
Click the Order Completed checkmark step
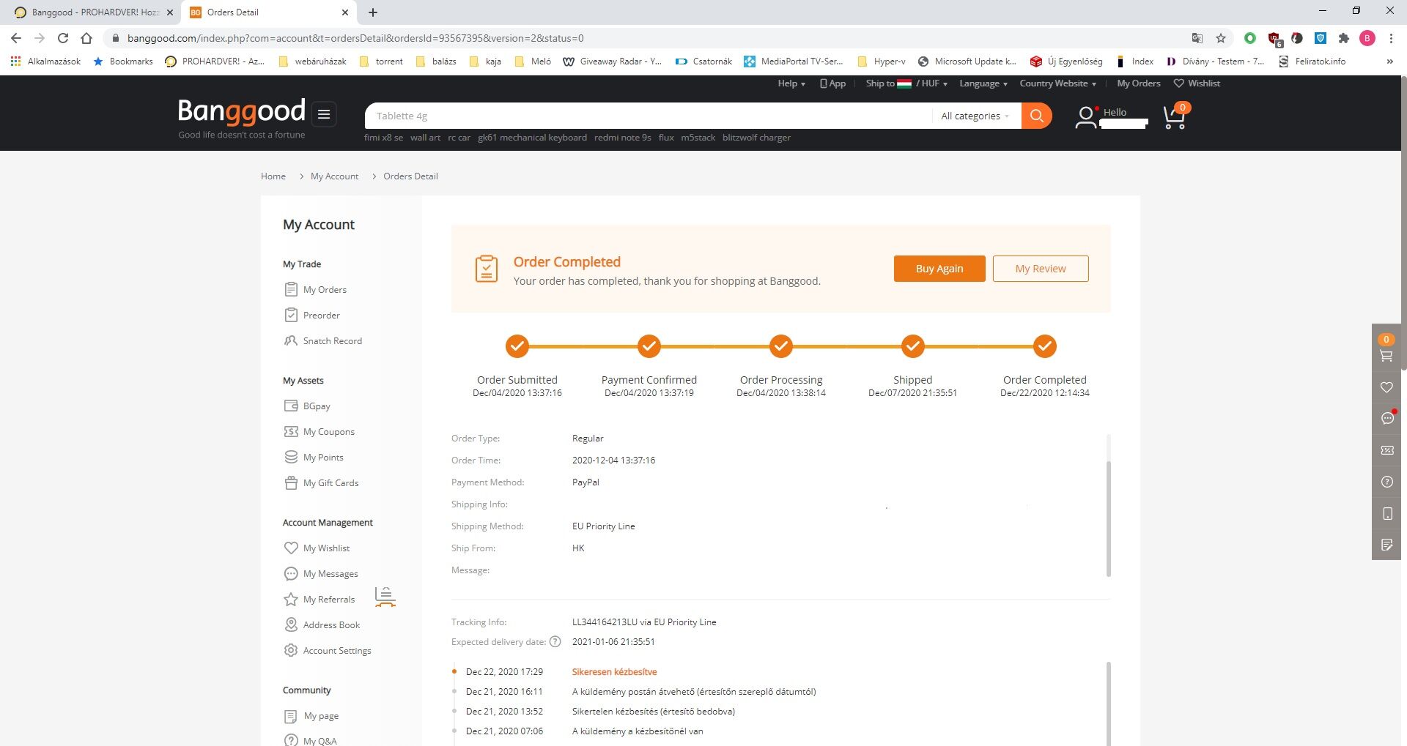1044,346
